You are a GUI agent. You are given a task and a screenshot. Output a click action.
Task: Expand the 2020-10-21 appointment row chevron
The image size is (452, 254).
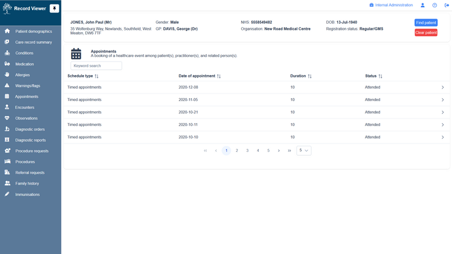coord(443,112)
